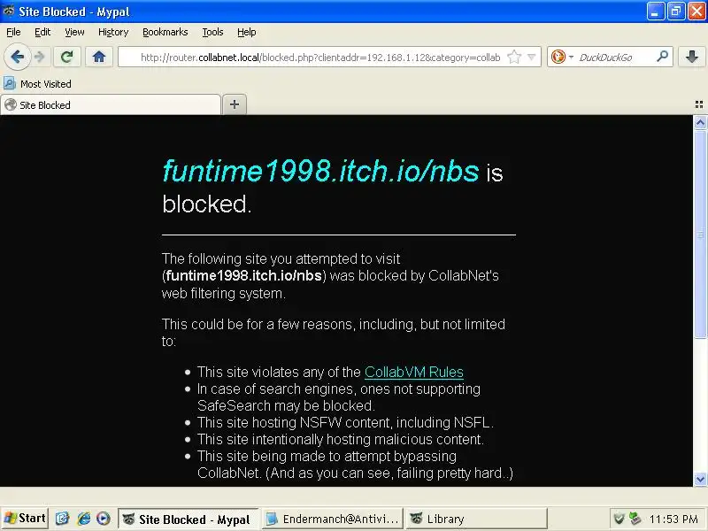This screenshot has height=531, width=708.
Task: Reload the page with the refresh icon
Action: (67, 57)
